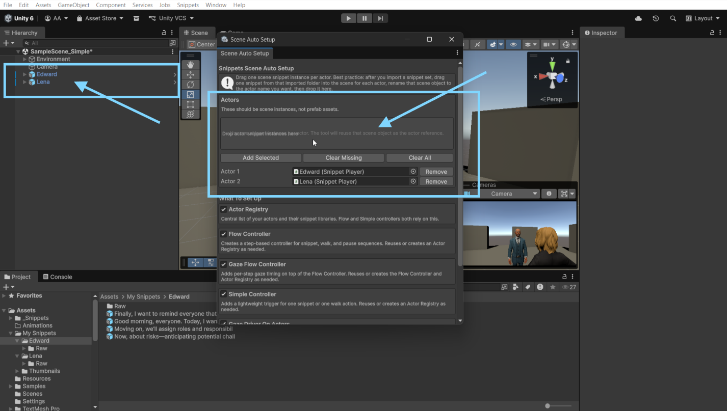Open the AA account dropdown

pos(56,18)
